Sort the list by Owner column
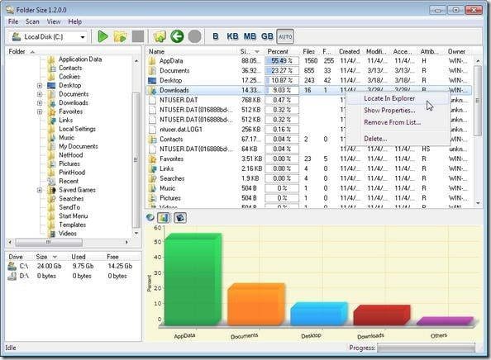This screenshot has width=491, height=360. [x=460, y=51]
